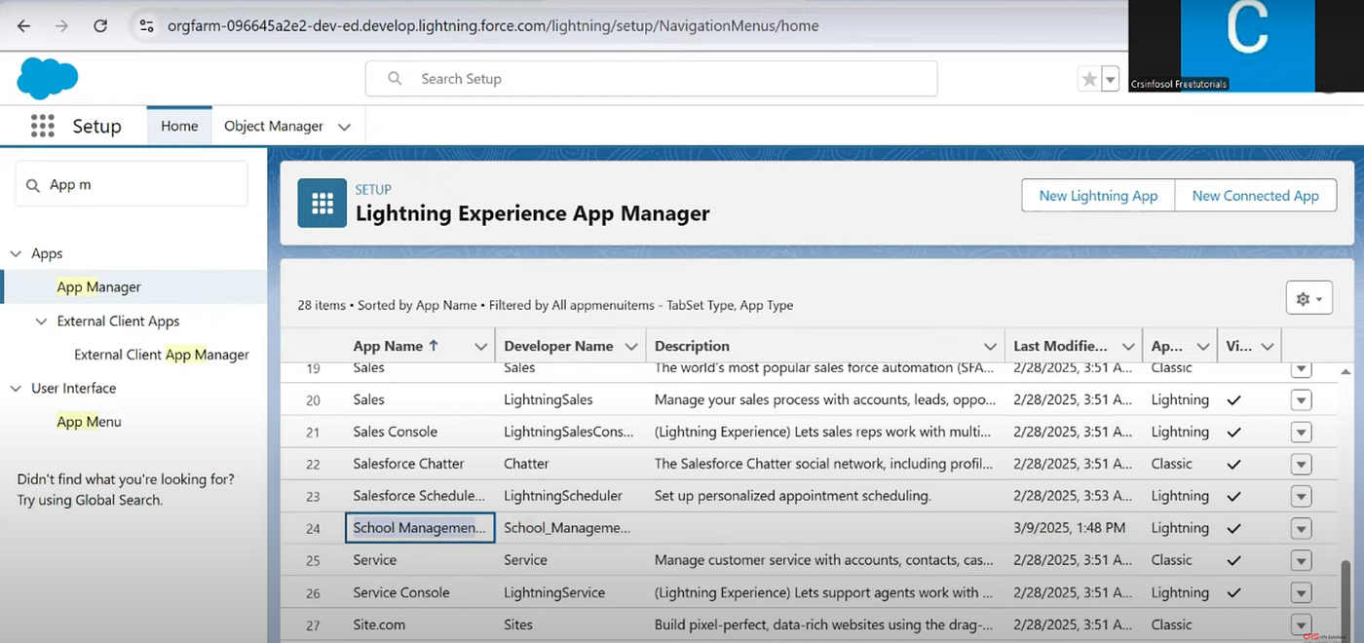The width and height of the screenshot is (1364, 643).
Task: Open row actions for Sales Console row
Action: coord(1301,433)
